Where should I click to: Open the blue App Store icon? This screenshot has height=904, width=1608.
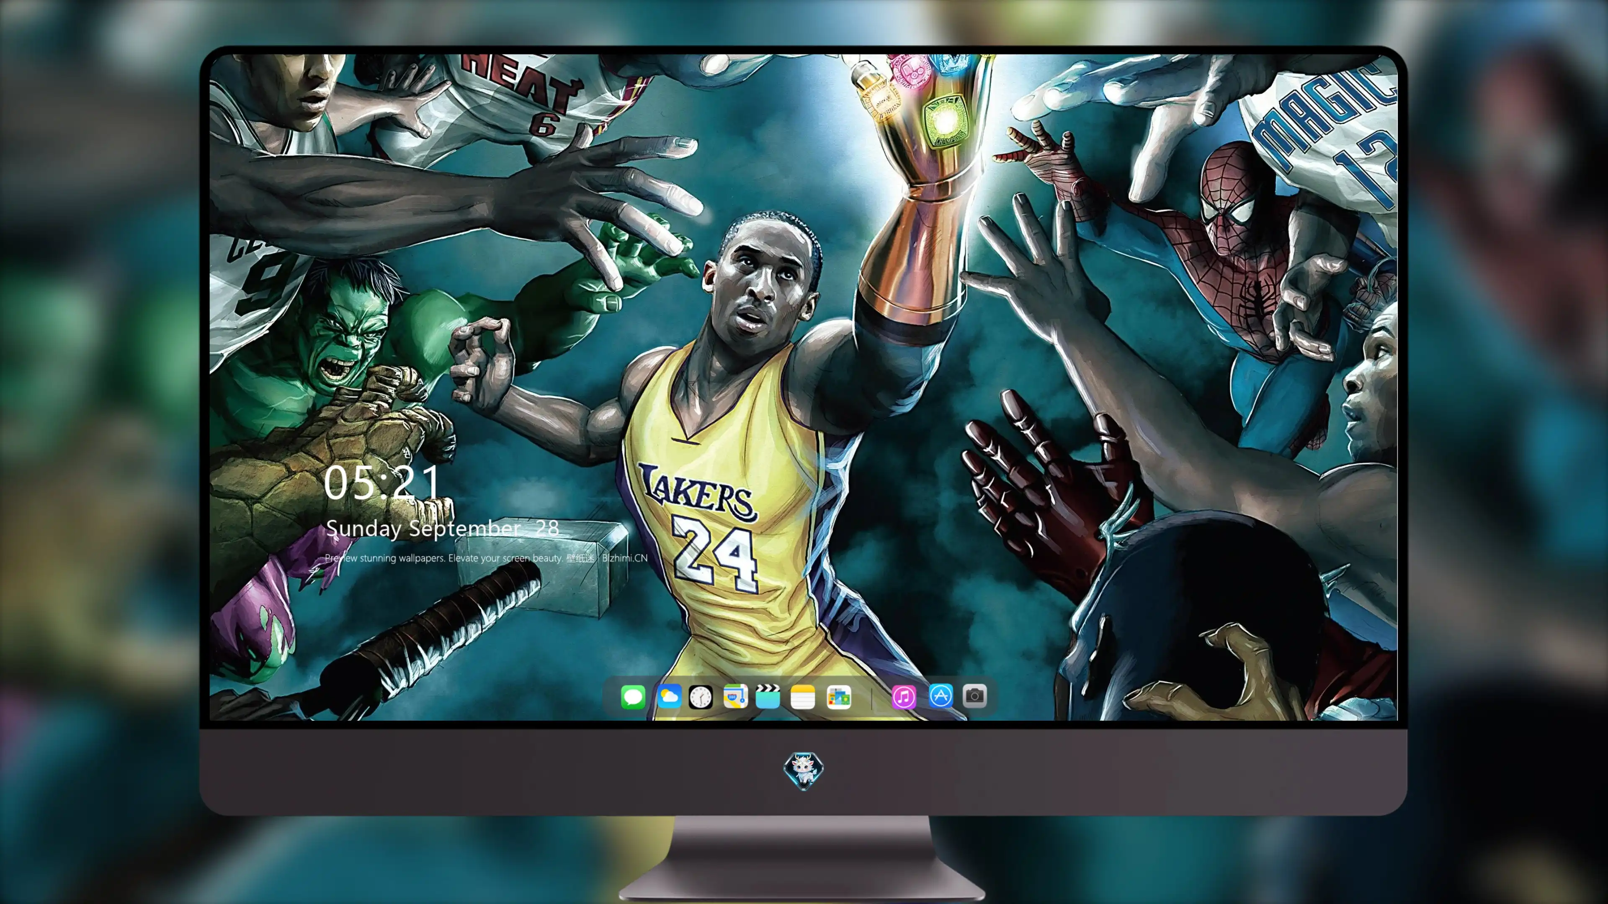coord(941,696)
